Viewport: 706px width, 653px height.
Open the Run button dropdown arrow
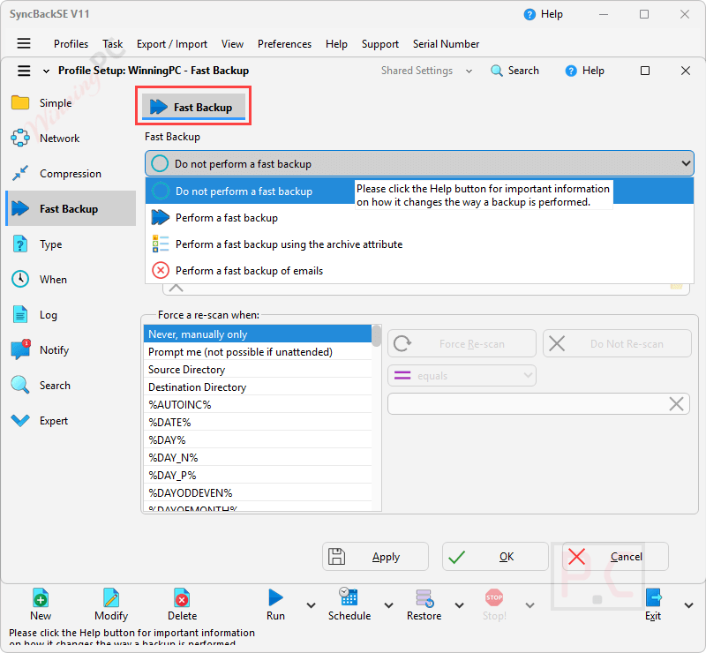click(311, 605)
